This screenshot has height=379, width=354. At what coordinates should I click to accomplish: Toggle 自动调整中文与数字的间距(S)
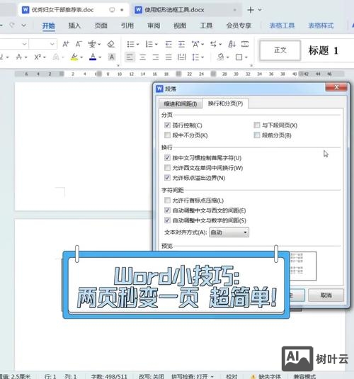coord(167,220)
